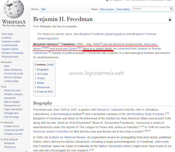
Task: Open Special pages link
Action: coord(12,102)
